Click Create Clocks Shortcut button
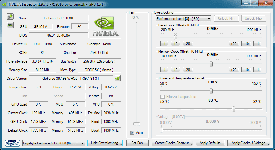 (x=172, y=143)
